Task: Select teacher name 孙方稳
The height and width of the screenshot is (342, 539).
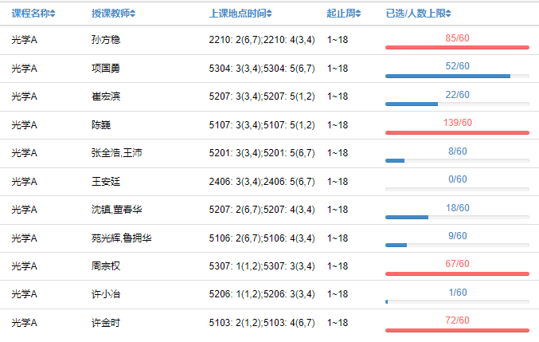Action: [x=106, y=40]
